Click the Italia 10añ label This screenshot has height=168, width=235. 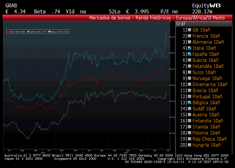[204, 48]
